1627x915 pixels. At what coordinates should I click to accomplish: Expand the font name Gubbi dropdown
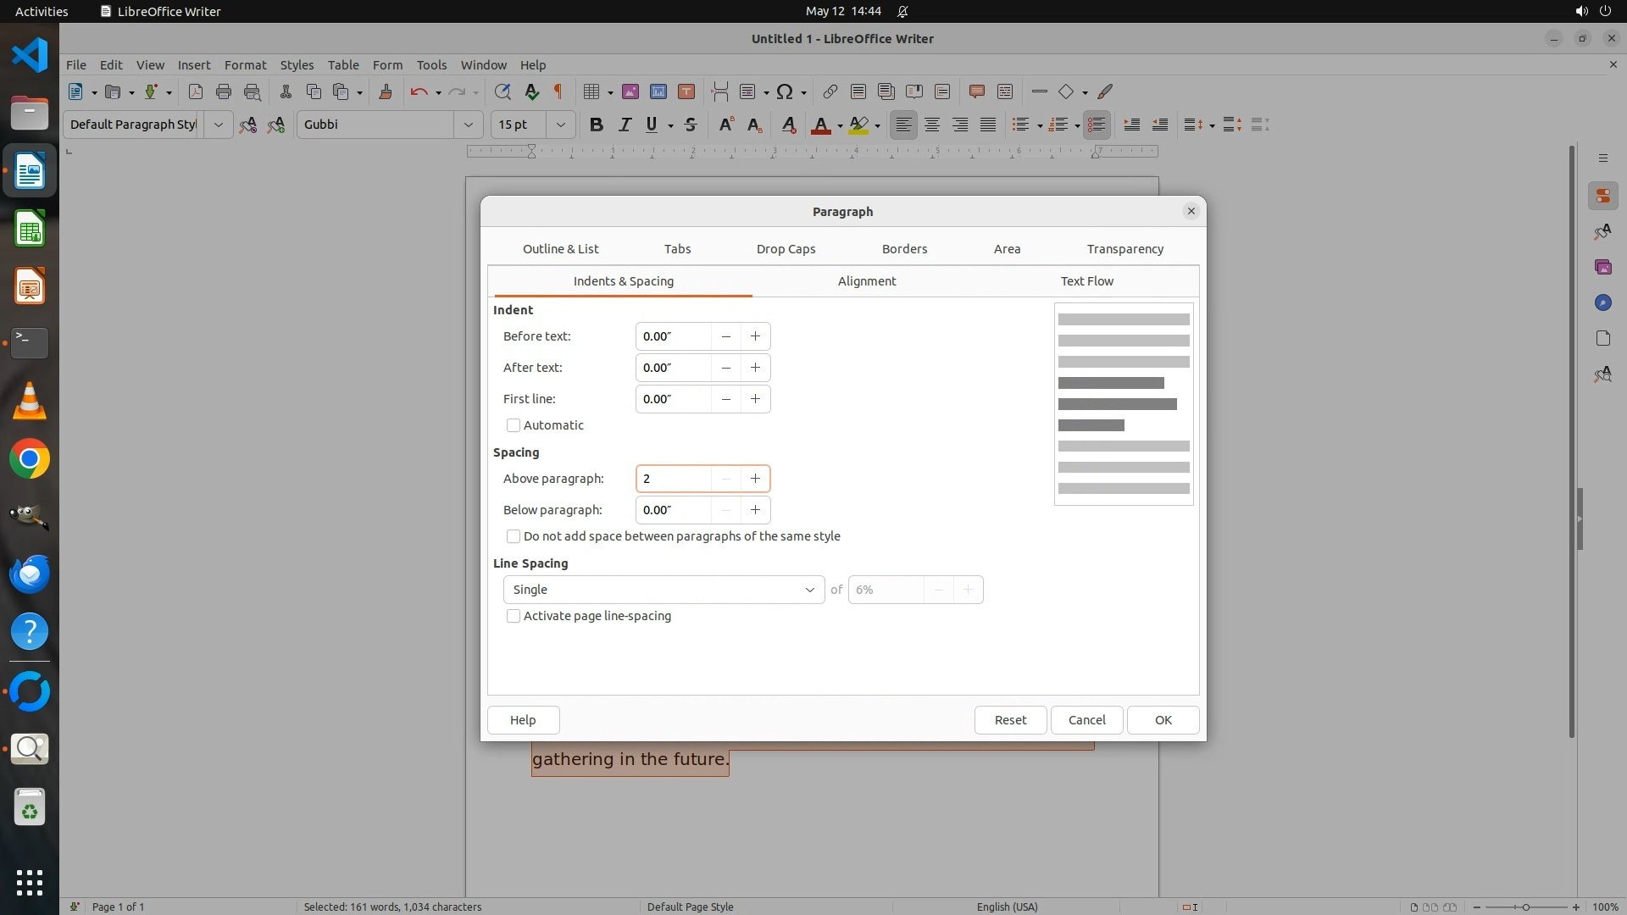pyautogui.click(x=468, y=125)
